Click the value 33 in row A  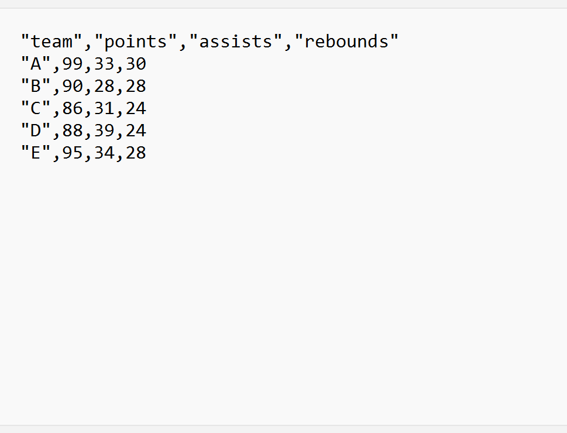pos(104,64)
